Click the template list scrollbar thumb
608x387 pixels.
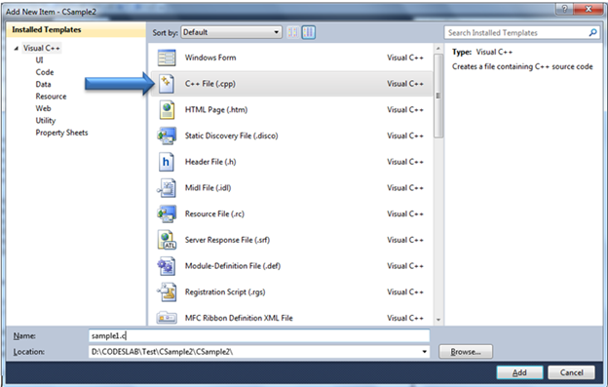click(x=438, y=96)
